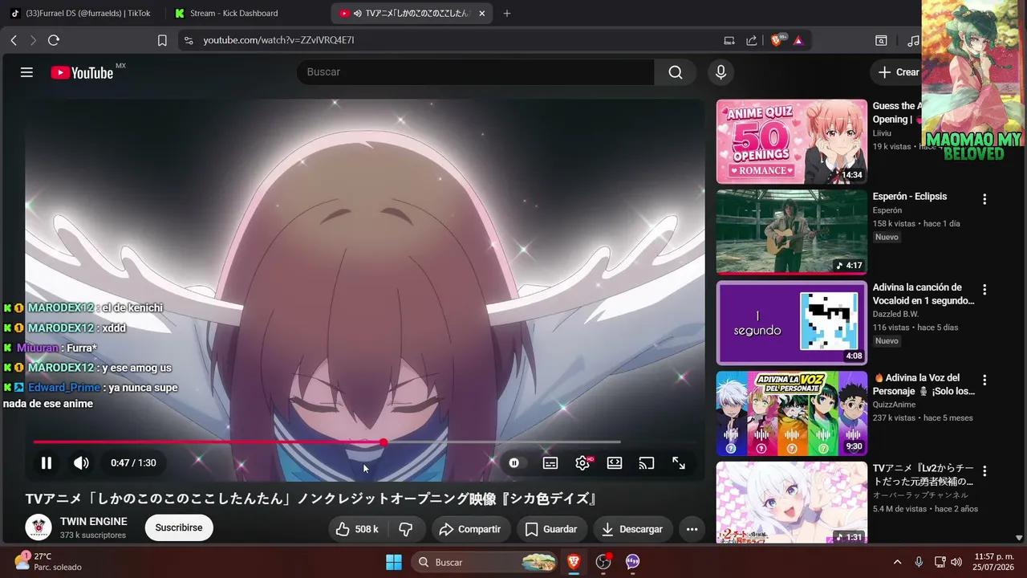This screenshot has width=1027, height=578.
Task: Click the QuizzAnime channel name
Action: tap(894, 405)
